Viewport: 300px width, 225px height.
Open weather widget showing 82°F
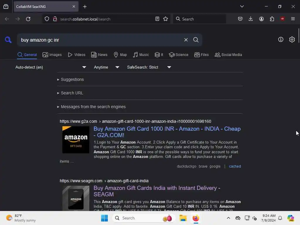21,218
